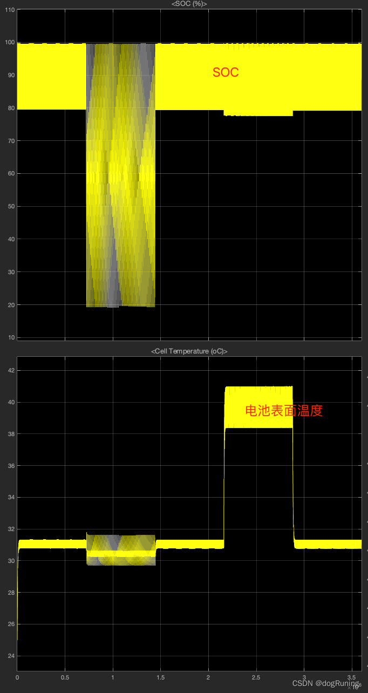Viewport: 368px width, 693px height.
Task: Select the 110 tick on SOC axis
Action: (x=10, y=10)
